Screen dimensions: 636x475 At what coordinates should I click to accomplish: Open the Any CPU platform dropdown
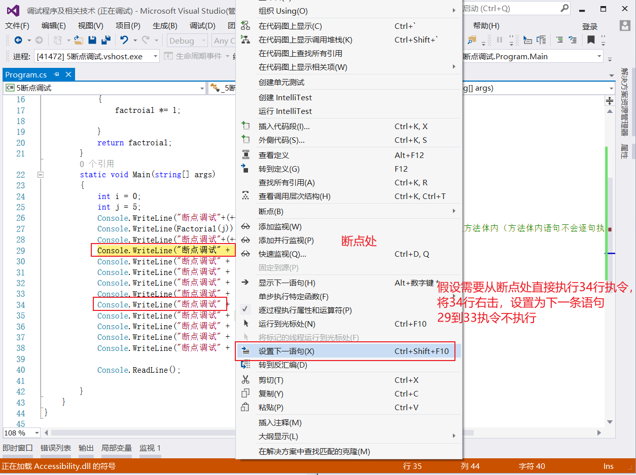[224, 41]
